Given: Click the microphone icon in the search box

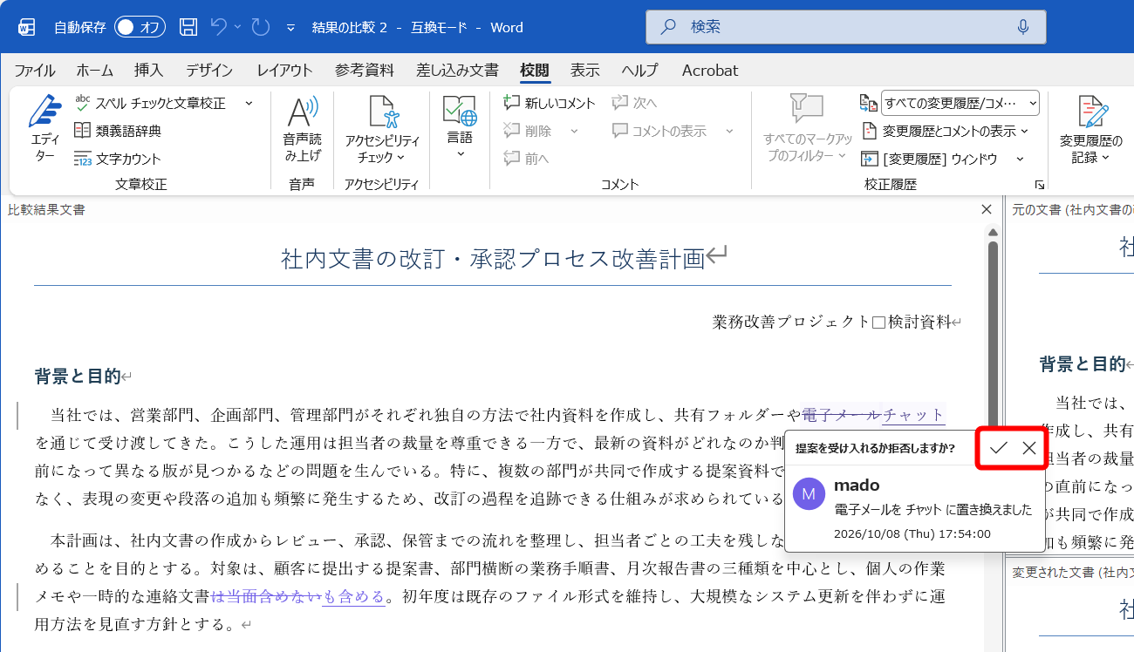Looking at the screenshot, I should coord(1023,27).
